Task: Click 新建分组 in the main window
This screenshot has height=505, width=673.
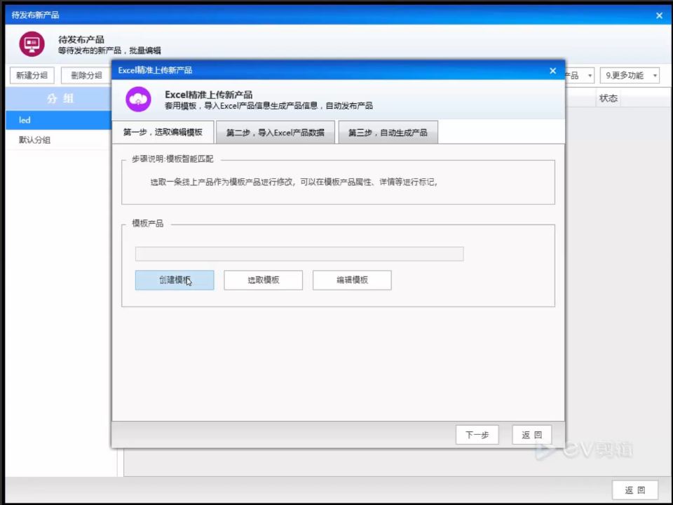Action: pyautogui.click(x=32, y=76)
